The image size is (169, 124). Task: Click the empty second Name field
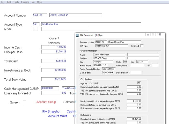[x=143, y=55]
